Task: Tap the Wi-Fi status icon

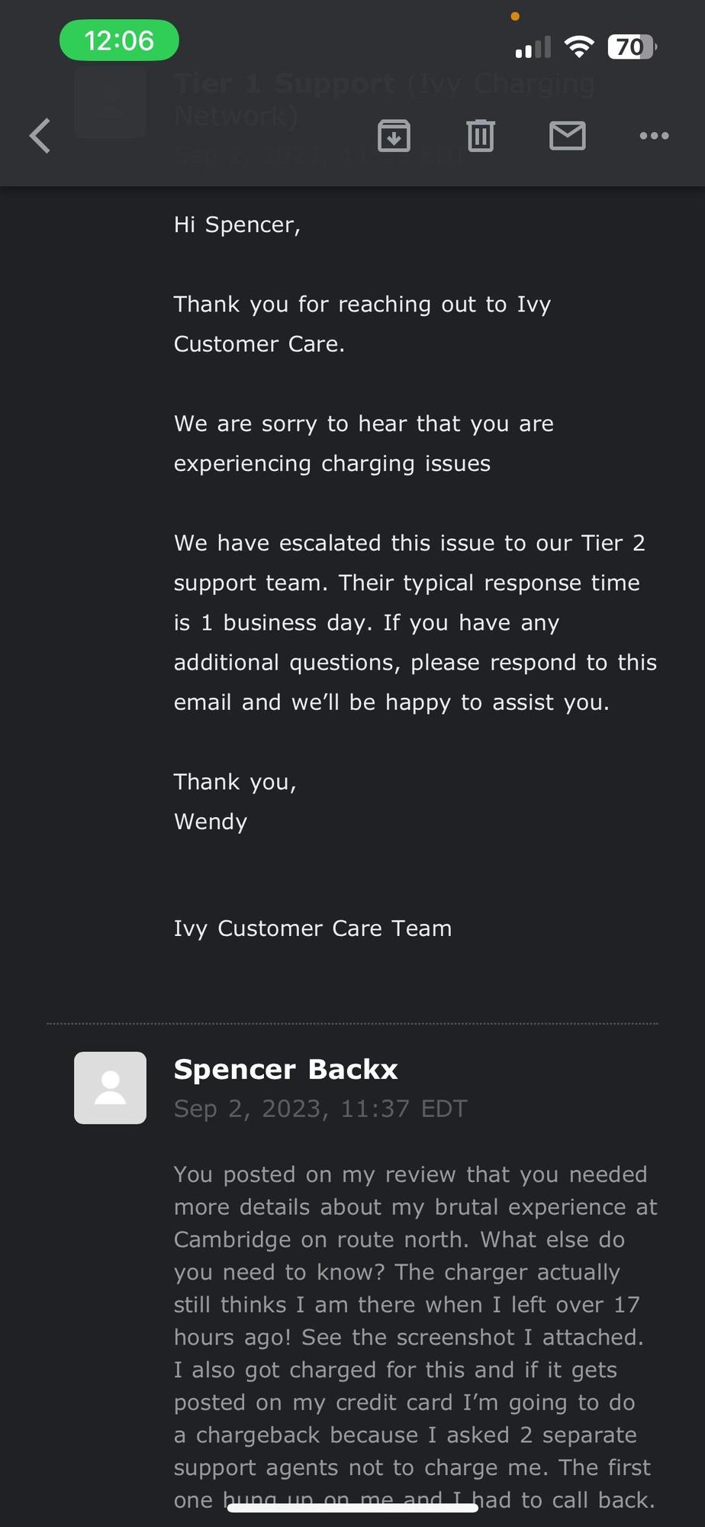Action: 579,47
